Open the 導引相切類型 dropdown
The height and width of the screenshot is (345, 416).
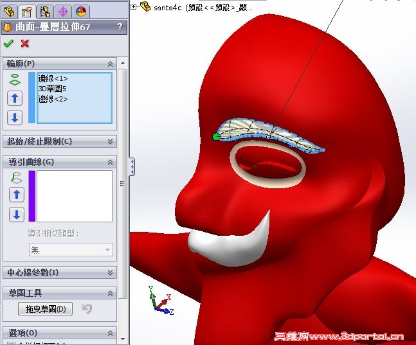coord(71,249)
